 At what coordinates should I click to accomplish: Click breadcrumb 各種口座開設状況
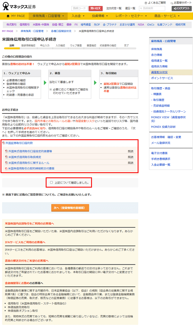(x=61, y=31)
